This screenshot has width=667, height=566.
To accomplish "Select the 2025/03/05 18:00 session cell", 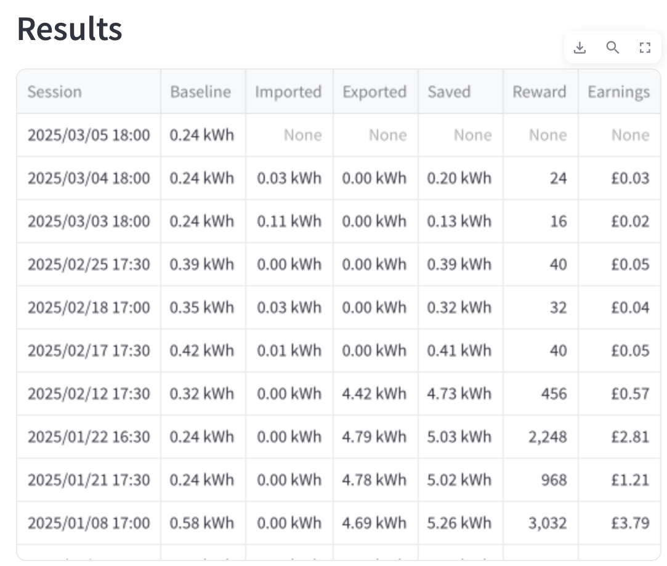I will [89, 135].
